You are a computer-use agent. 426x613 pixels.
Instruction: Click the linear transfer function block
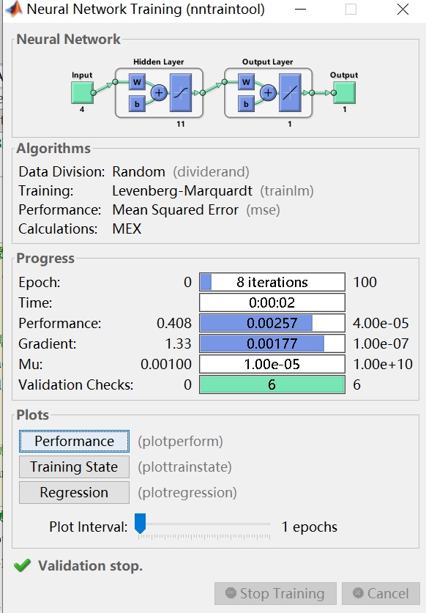pos(290,93)
